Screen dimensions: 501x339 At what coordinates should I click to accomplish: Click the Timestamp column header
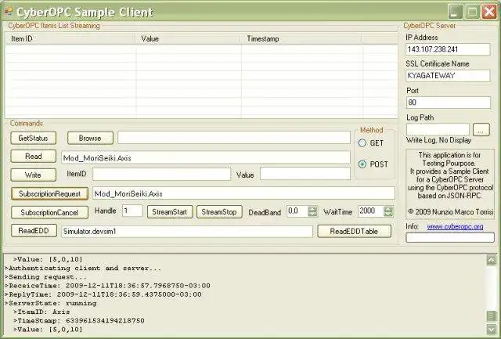(301, 38)
